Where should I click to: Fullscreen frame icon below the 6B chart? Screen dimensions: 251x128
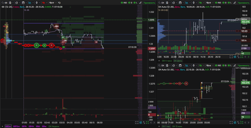(137, 122)
